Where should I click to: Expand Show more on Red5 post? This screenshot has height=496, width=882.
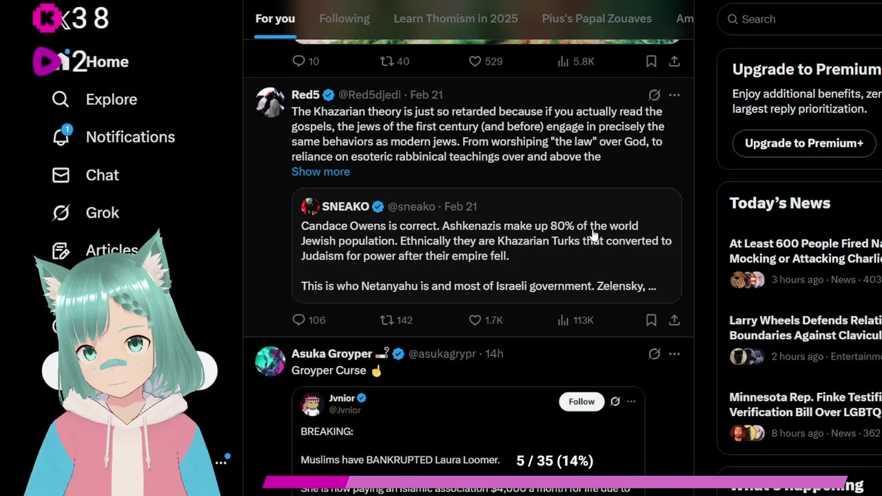click(320, 172)
